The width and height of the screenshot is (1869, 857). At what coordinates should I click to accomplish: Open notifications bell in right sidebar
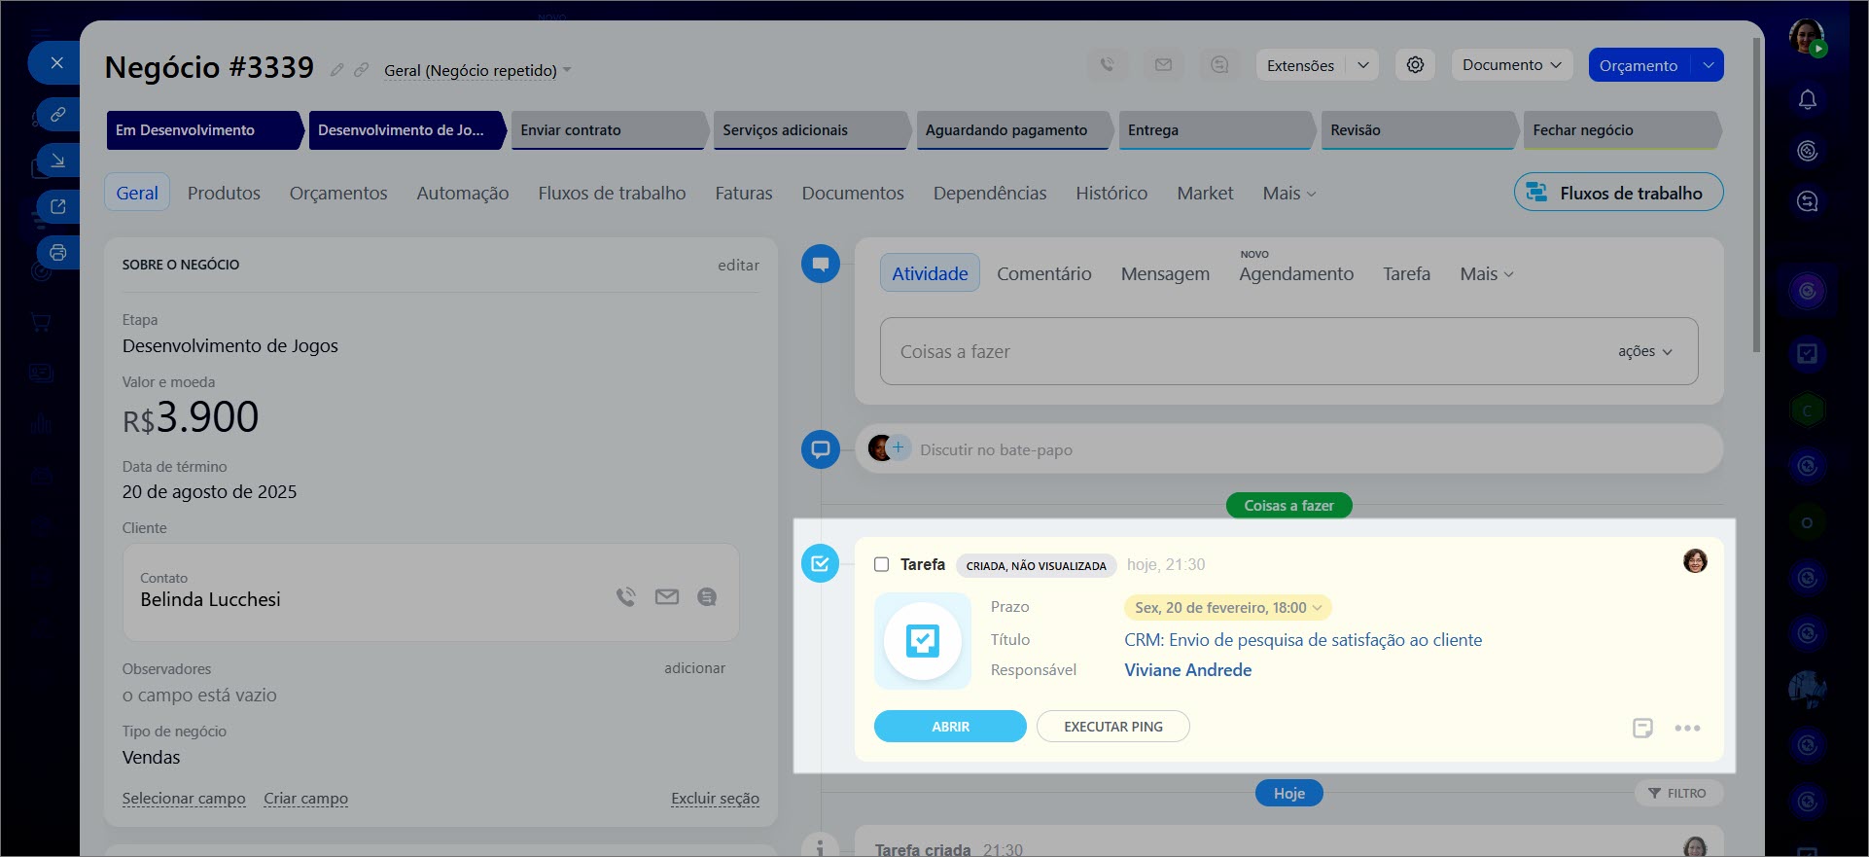(x=1807, y=100)
